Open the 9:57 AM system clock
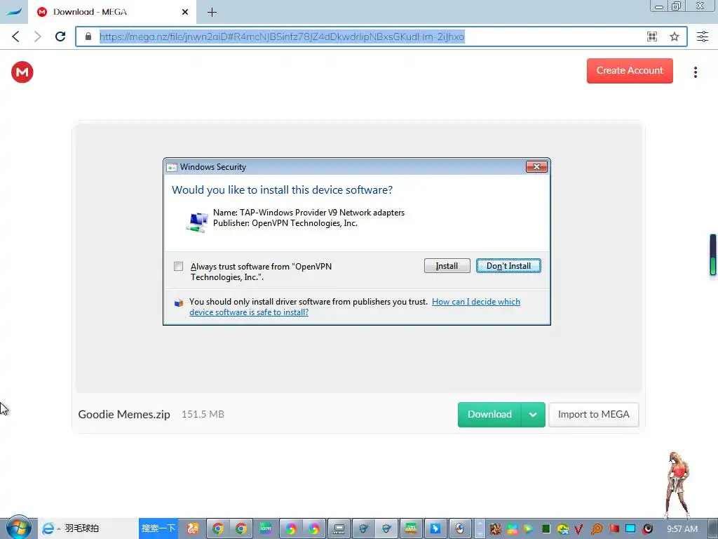Viewport: 718px width, 539px height. pos(682,529)
